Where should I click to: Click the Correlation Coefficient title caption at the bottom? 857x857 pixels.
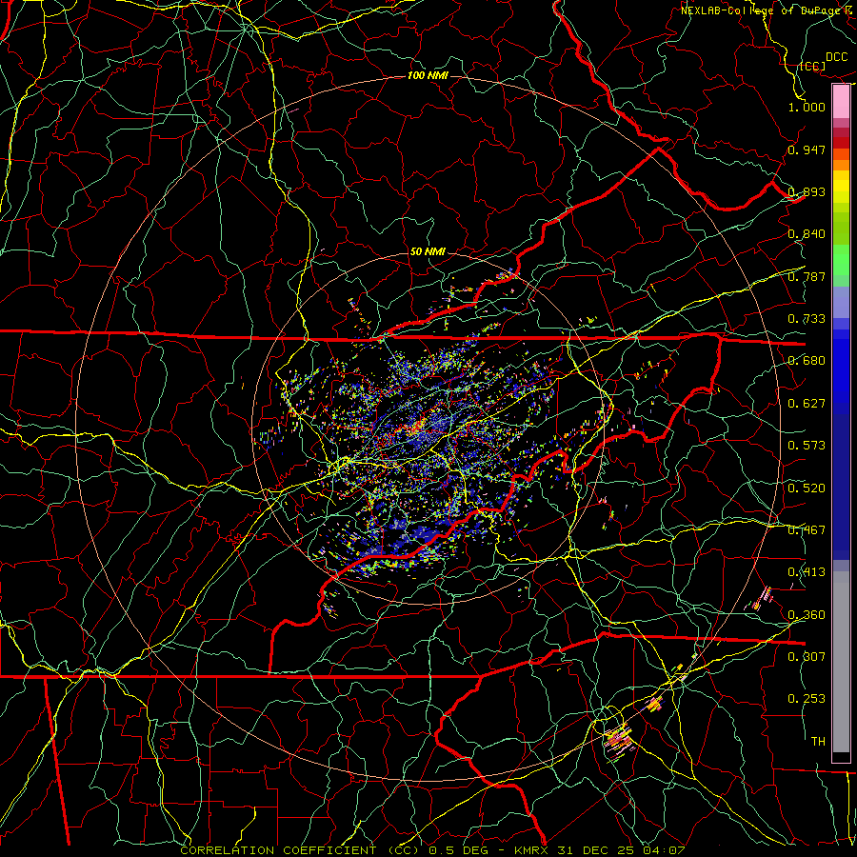(432, 850)
